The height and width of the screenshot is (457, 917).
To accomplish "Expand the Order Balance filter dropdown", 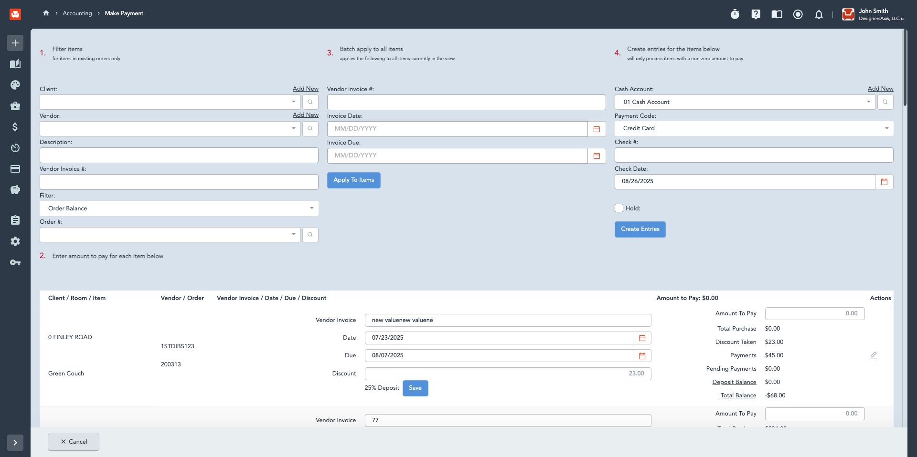I will click(179, 208).
